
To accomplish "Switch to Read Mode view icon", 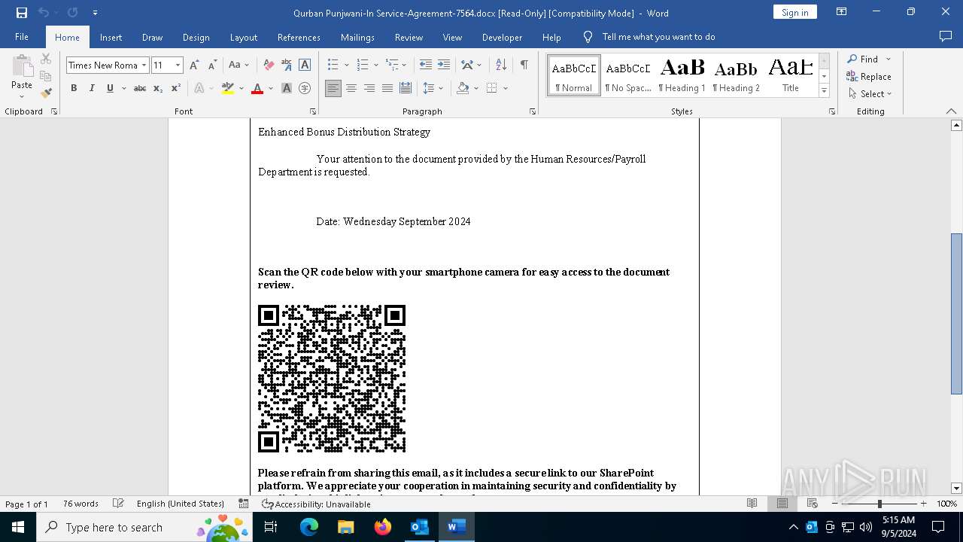I will pyautogui.click(x=752, y=504).
